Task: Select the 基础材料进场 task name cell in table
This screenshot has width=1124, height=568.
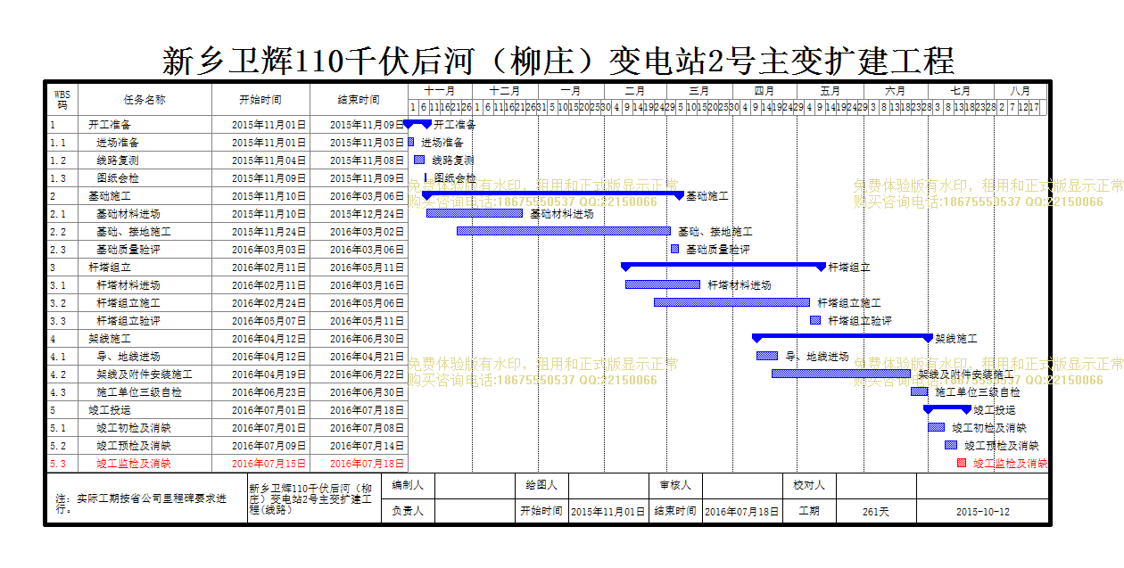Action: tap(145, 214)
